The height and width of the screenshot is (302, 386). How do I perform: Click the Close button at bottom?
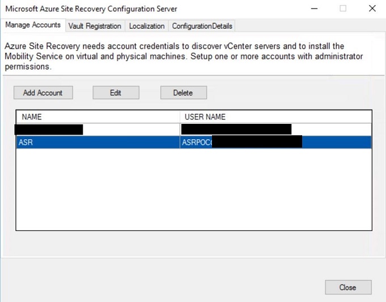348,287
